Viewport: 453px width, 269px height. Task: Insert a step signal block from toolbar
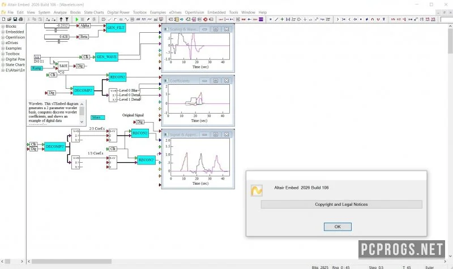(115, 19)
